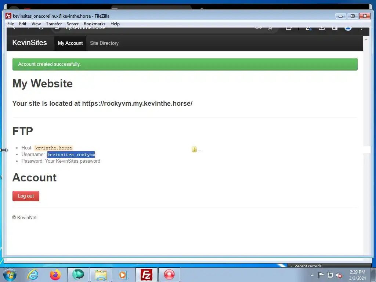Minimize the FileZilla window
Image resolution: width=376 pixels, height=282 pixels.
pos(340,16)
